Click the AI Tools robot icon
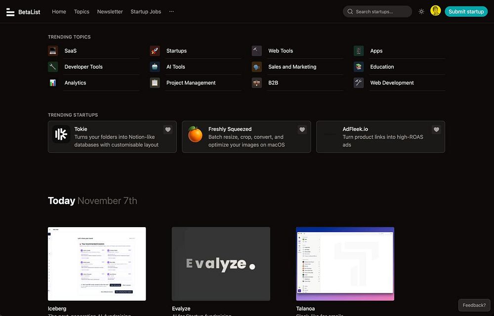 (x=155, y=67)
